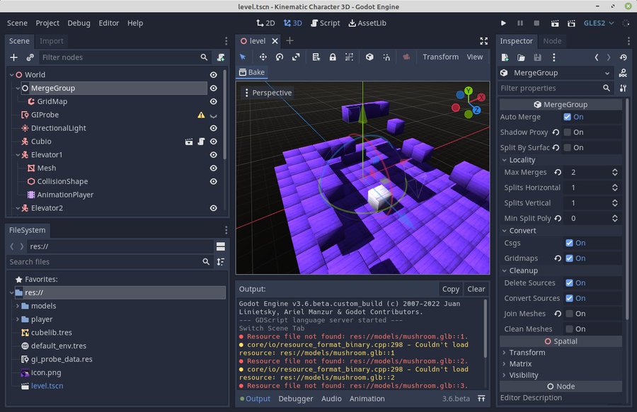637x412 pixels.
Task: Activate the Rotate mode tool
Action: 280,57
